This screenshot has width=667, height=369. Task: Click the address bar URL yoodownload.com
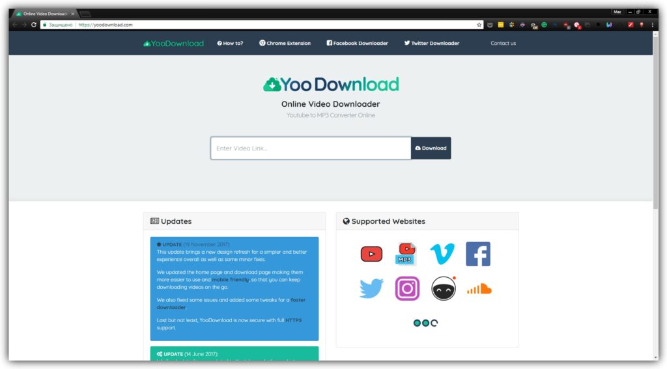pos(106,25)
